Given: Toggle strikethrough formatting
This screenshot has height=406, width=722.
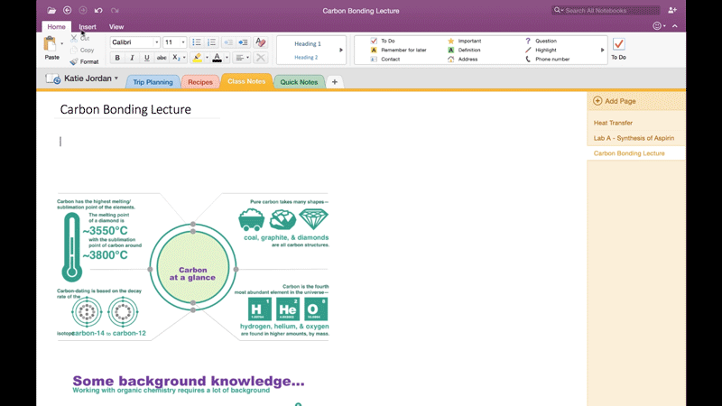Looking at the screenshot, I should point(162,58).
